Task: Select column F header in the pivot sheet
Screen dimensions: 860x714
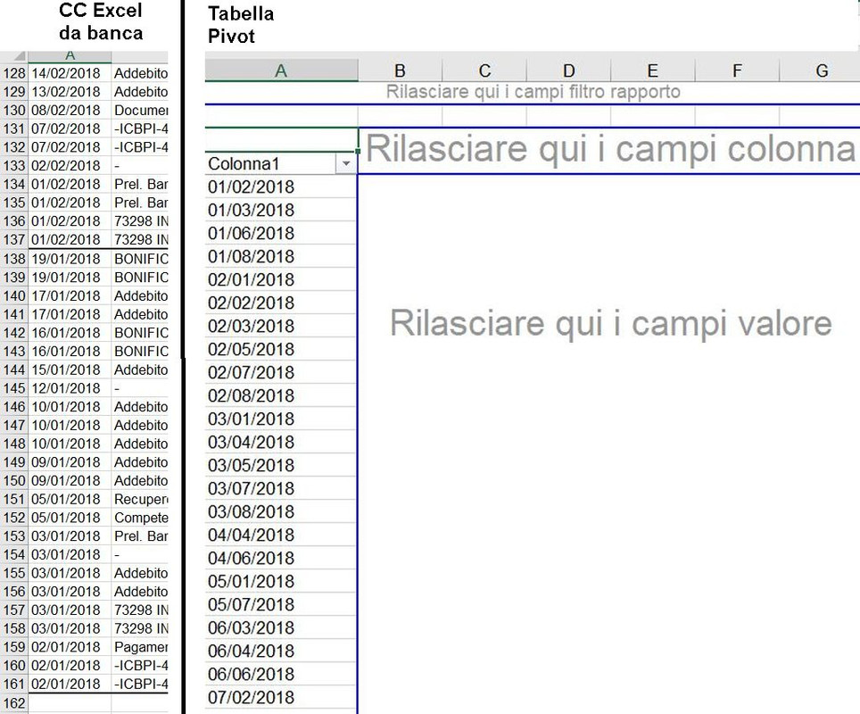Action: 737,71
